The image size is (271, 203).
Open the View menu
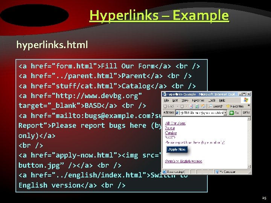point(185,100)
